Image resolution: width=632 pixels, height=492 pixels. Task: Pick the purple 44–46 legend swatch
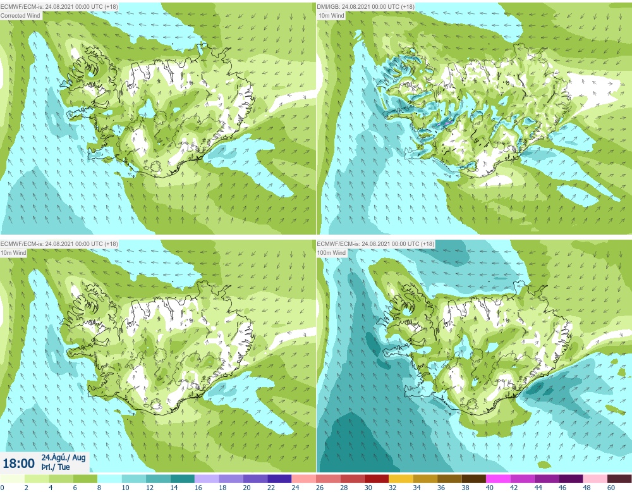pyautogui.click(x=547, y=479)
